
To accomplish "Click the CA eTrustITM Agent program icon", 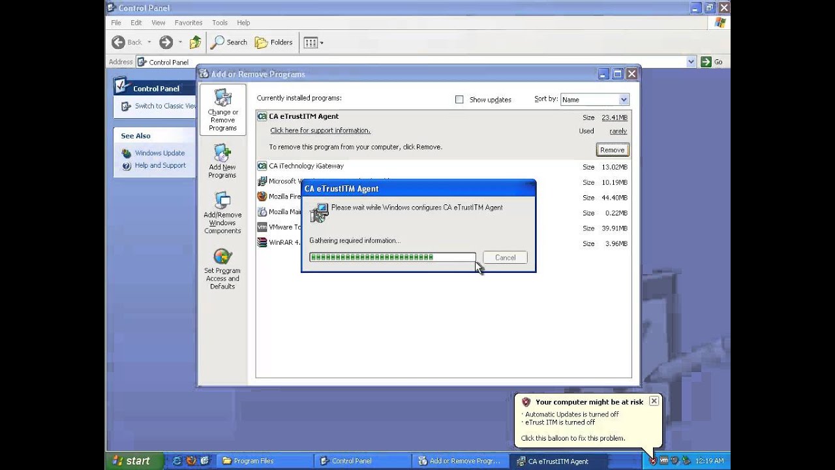I will (x=262, y=117).
